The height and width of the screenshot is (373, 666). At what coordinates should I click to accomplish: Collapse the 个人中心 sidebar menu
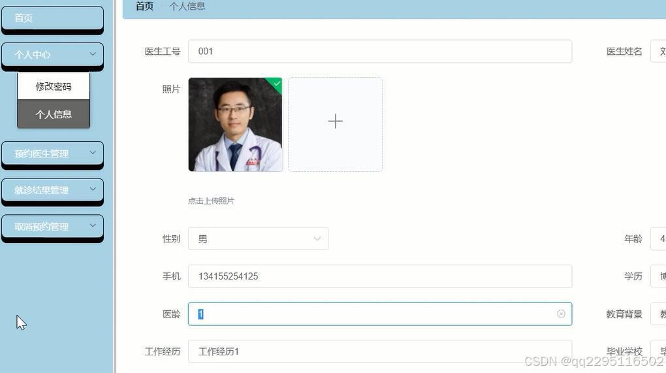tap(52, 54)
